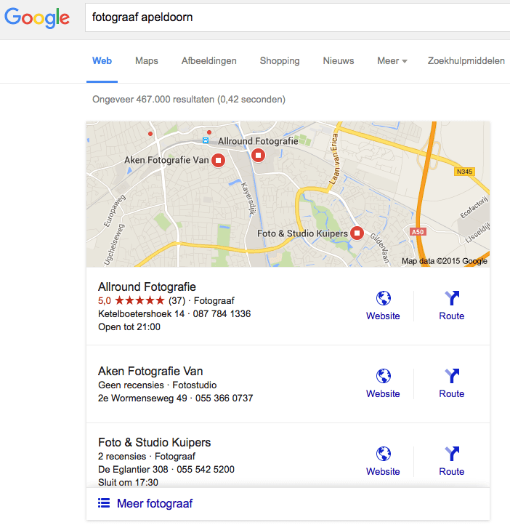Click route arrow icon for Aken Fotografie Van
Screen dimensions: 510x525
coord(451,376)
